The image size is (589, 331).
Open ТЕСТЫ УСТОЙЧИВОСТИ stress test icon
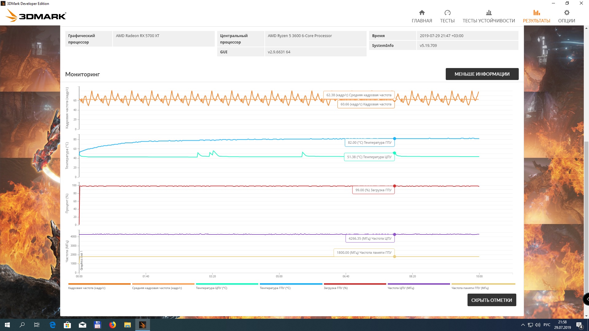[489, 13]
